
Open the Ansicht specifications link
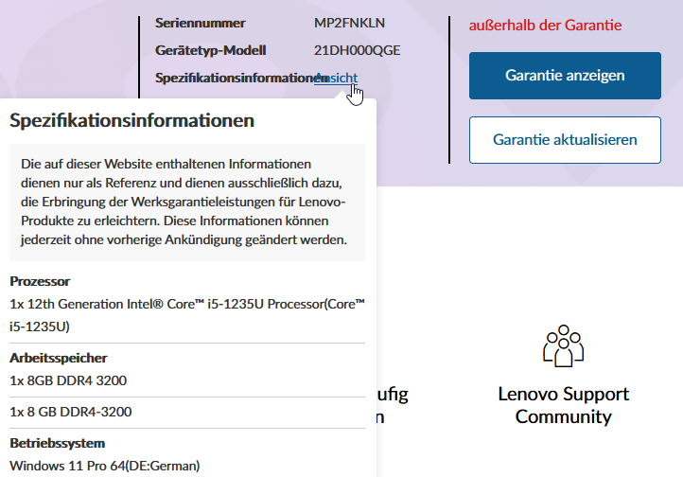tap(336, 78)
